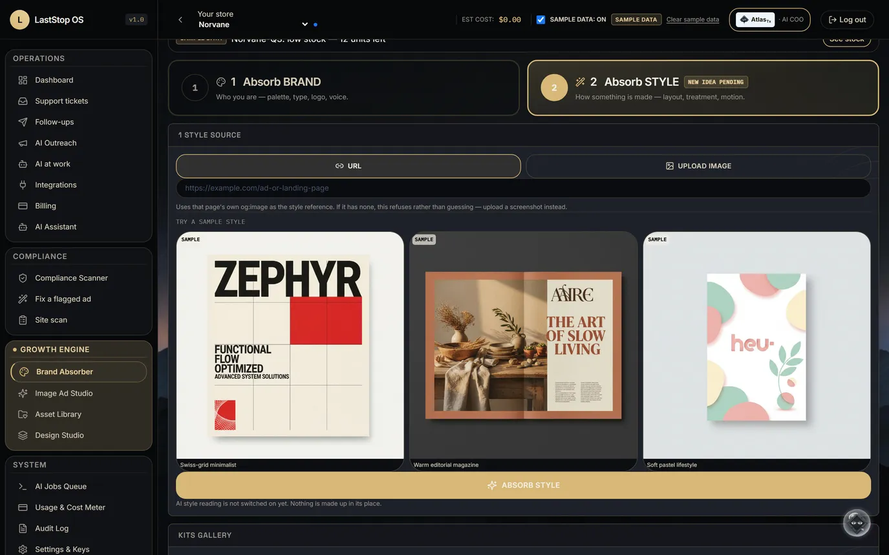Screen dimensions: 889x555
Task: Click Settings & Keys gear icon
Action: point(23,549)
